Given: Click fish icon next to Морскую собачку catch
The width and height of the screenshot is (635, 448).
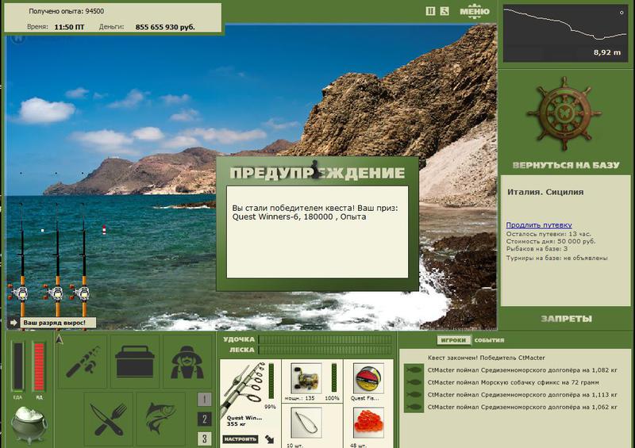Looking at the screenshot, I should click(x=413, y=382).
